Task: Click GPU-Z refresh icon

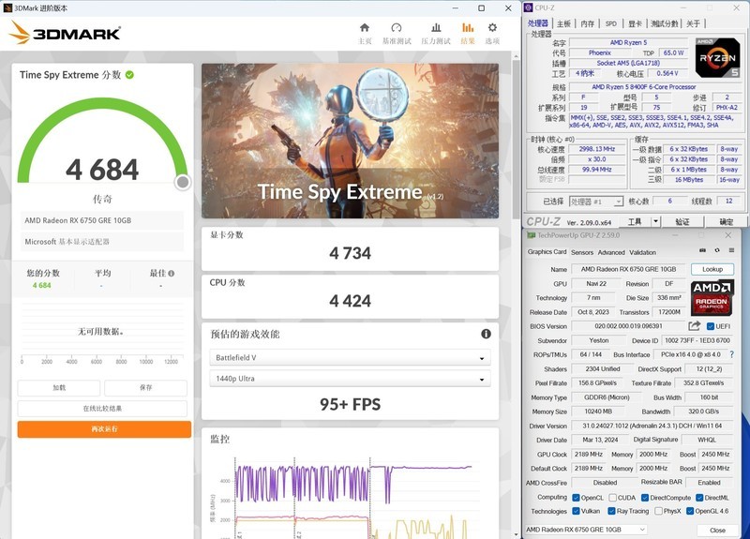Action: [717, 250]
